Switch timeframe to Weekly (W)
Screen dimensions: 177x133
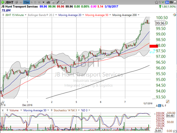pyautogui.click(x=39, y=2)
